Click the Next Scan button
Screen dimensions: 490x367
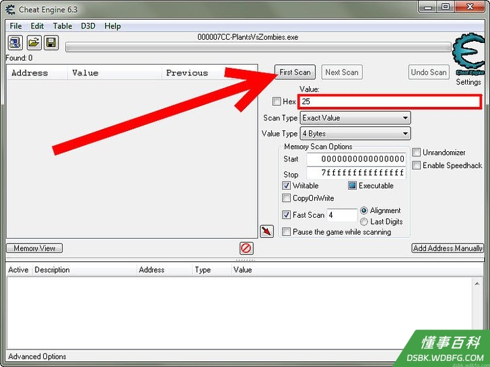[342, 72]
